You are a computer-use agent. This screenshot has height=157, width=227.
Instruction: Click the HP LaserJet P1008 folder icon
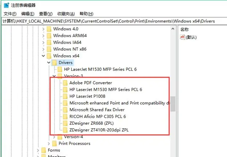pyautogui.click(x=65, y=96)
